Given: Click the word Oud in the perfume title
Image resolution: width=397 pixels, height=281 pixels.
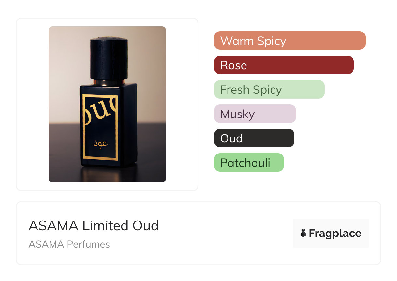Looking at the screenshot, I should (x=145, y=226).
